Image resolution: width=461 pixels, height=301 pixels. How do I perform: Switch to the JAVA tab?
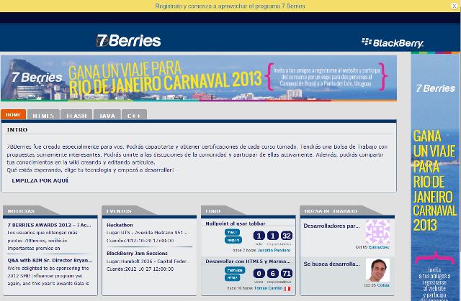point(107,115)
